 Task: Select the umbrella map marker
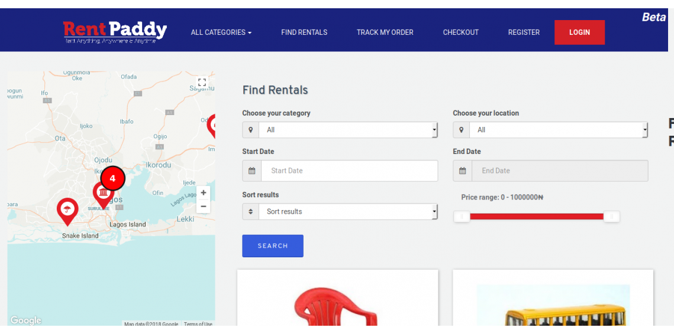point(67,211)
